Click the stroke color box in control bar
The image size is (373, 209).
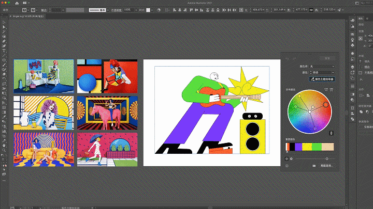[33, 10]
